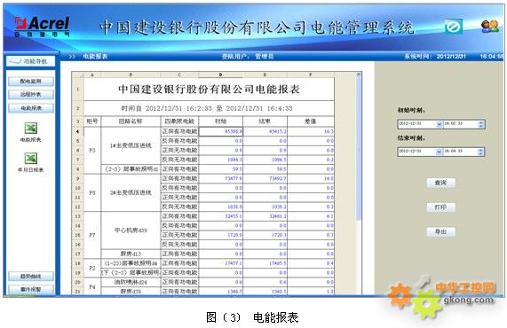507x328 pixels.
Task: Select cell with value 45398.9
Action: (221, 131)
